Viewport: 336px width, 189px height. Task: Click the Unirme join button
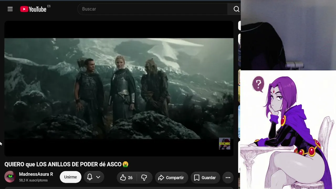click(70, 177)
